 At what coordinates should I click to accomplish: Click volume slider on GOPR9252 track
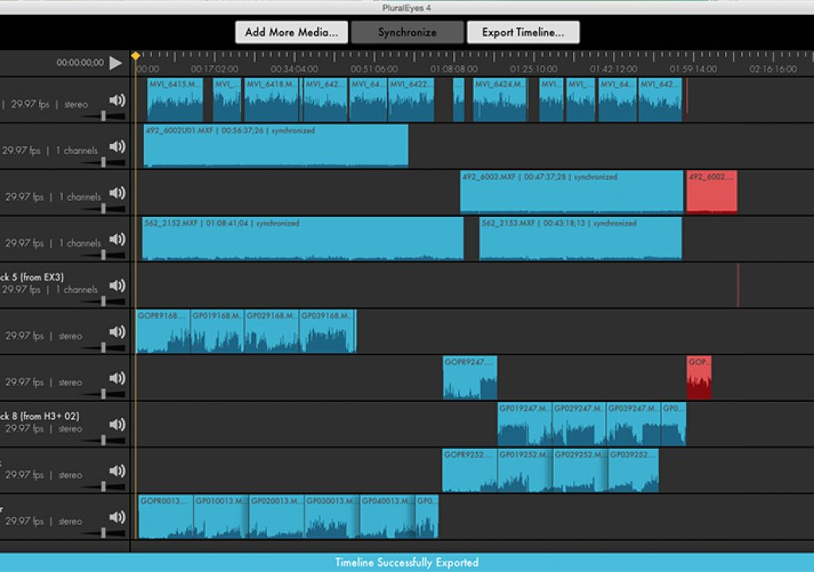tap(104, 487)
